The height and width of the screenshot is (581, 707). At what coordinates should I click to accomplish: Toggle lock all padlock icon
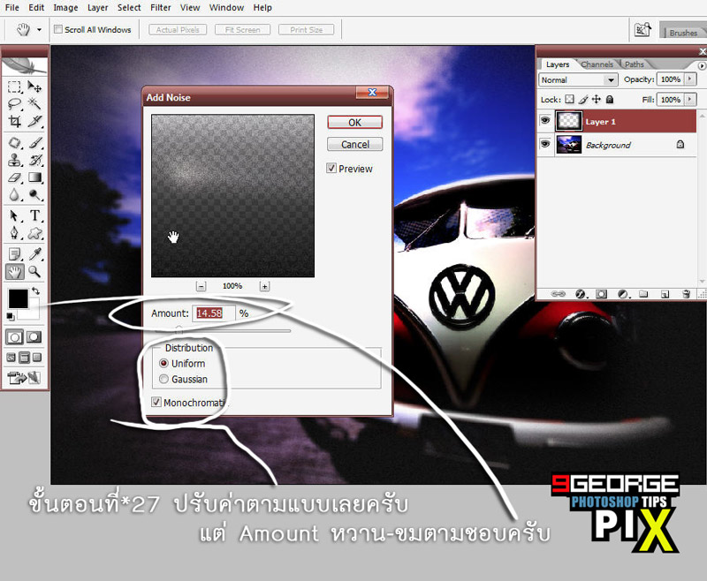610,99
